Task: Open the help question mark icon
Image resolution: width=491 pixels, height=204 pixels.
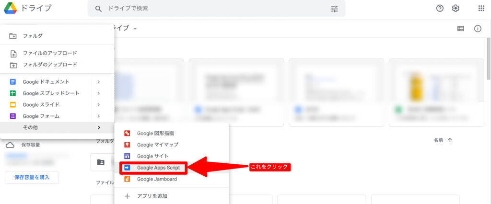Action: tap(440, 9)
